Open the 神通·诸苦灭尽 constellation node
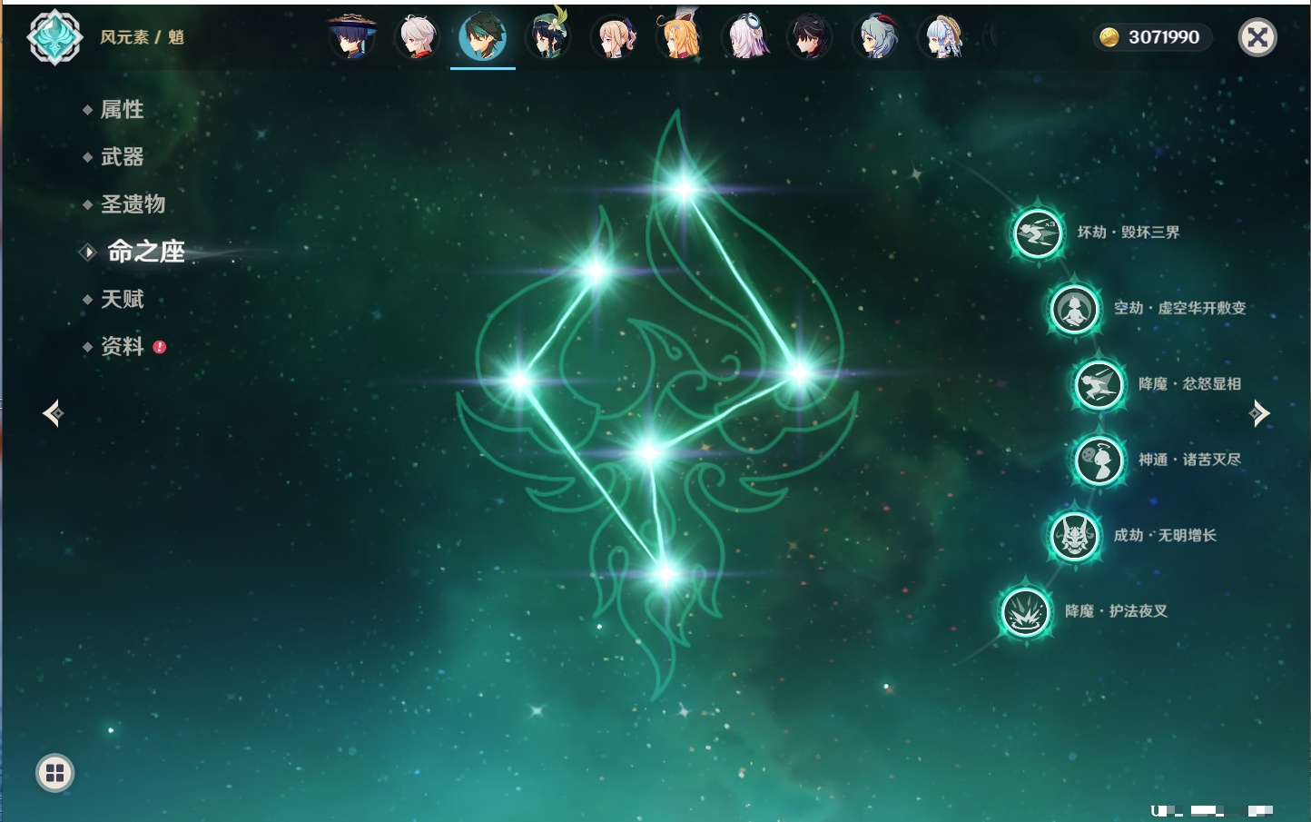The image size is (1311, 822). point(1099,461)
